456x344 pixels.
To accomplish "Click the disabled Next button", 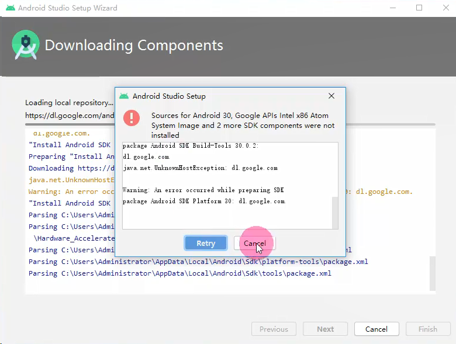I will click(325, 329).
